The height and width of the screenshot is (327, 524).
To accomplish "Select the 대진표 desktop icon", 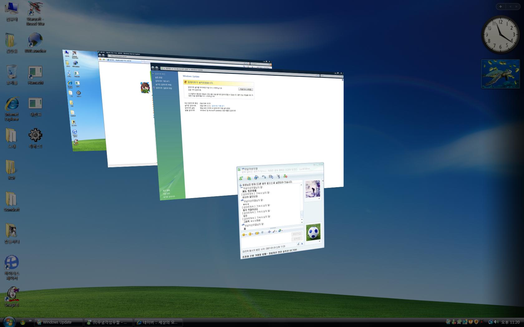I will (35, 107).
